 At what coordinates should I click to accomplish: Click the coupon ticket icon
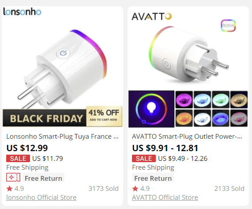click(x=13, y=177)
